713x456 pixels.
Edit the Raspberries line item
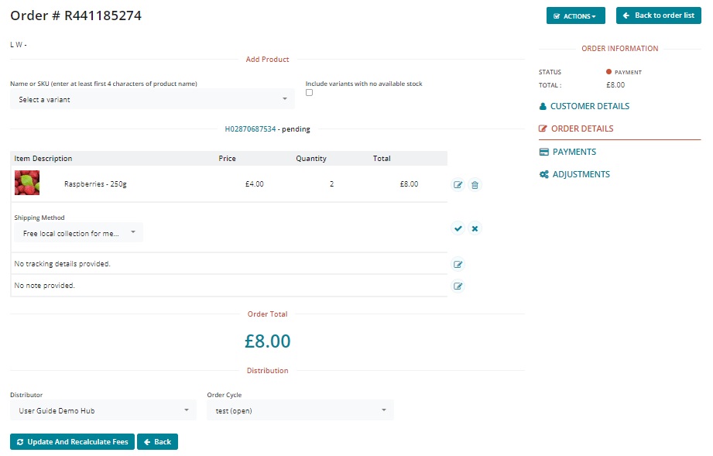point(458,185)
